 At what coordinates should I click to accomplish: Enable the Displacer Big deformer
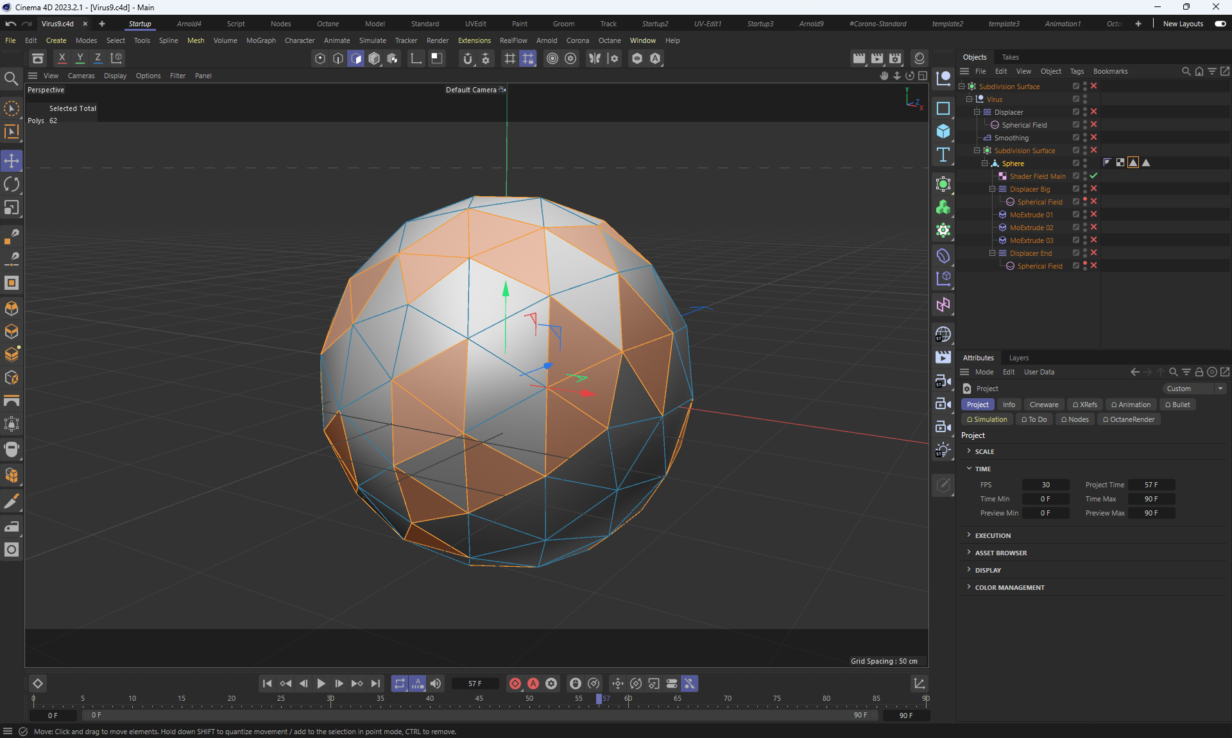tap(1093, 189)
